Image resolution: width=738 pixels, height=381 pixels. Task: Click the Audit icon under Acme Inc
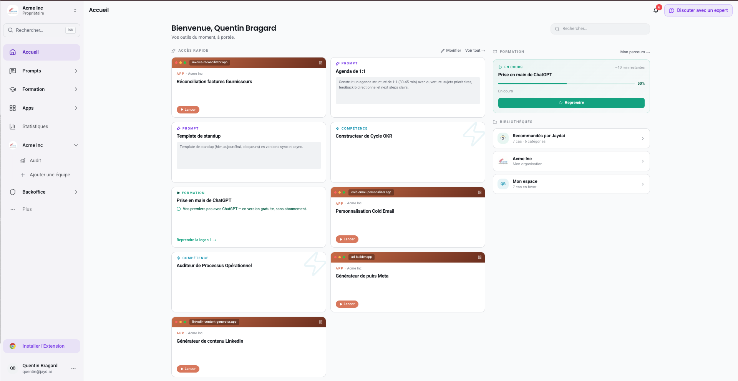point(23,161)
